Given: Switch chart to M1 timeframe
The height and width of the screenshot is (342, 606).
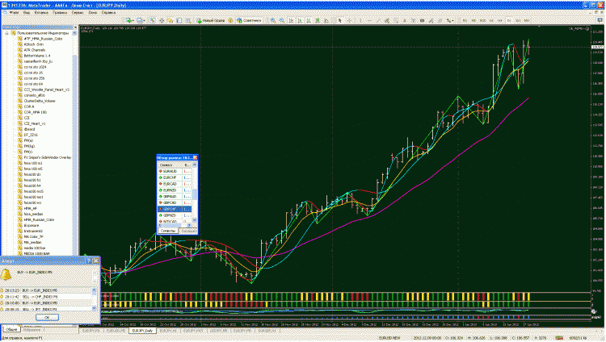Looking at the screenshot, I should pyautogui.click(x=464, y=20).
